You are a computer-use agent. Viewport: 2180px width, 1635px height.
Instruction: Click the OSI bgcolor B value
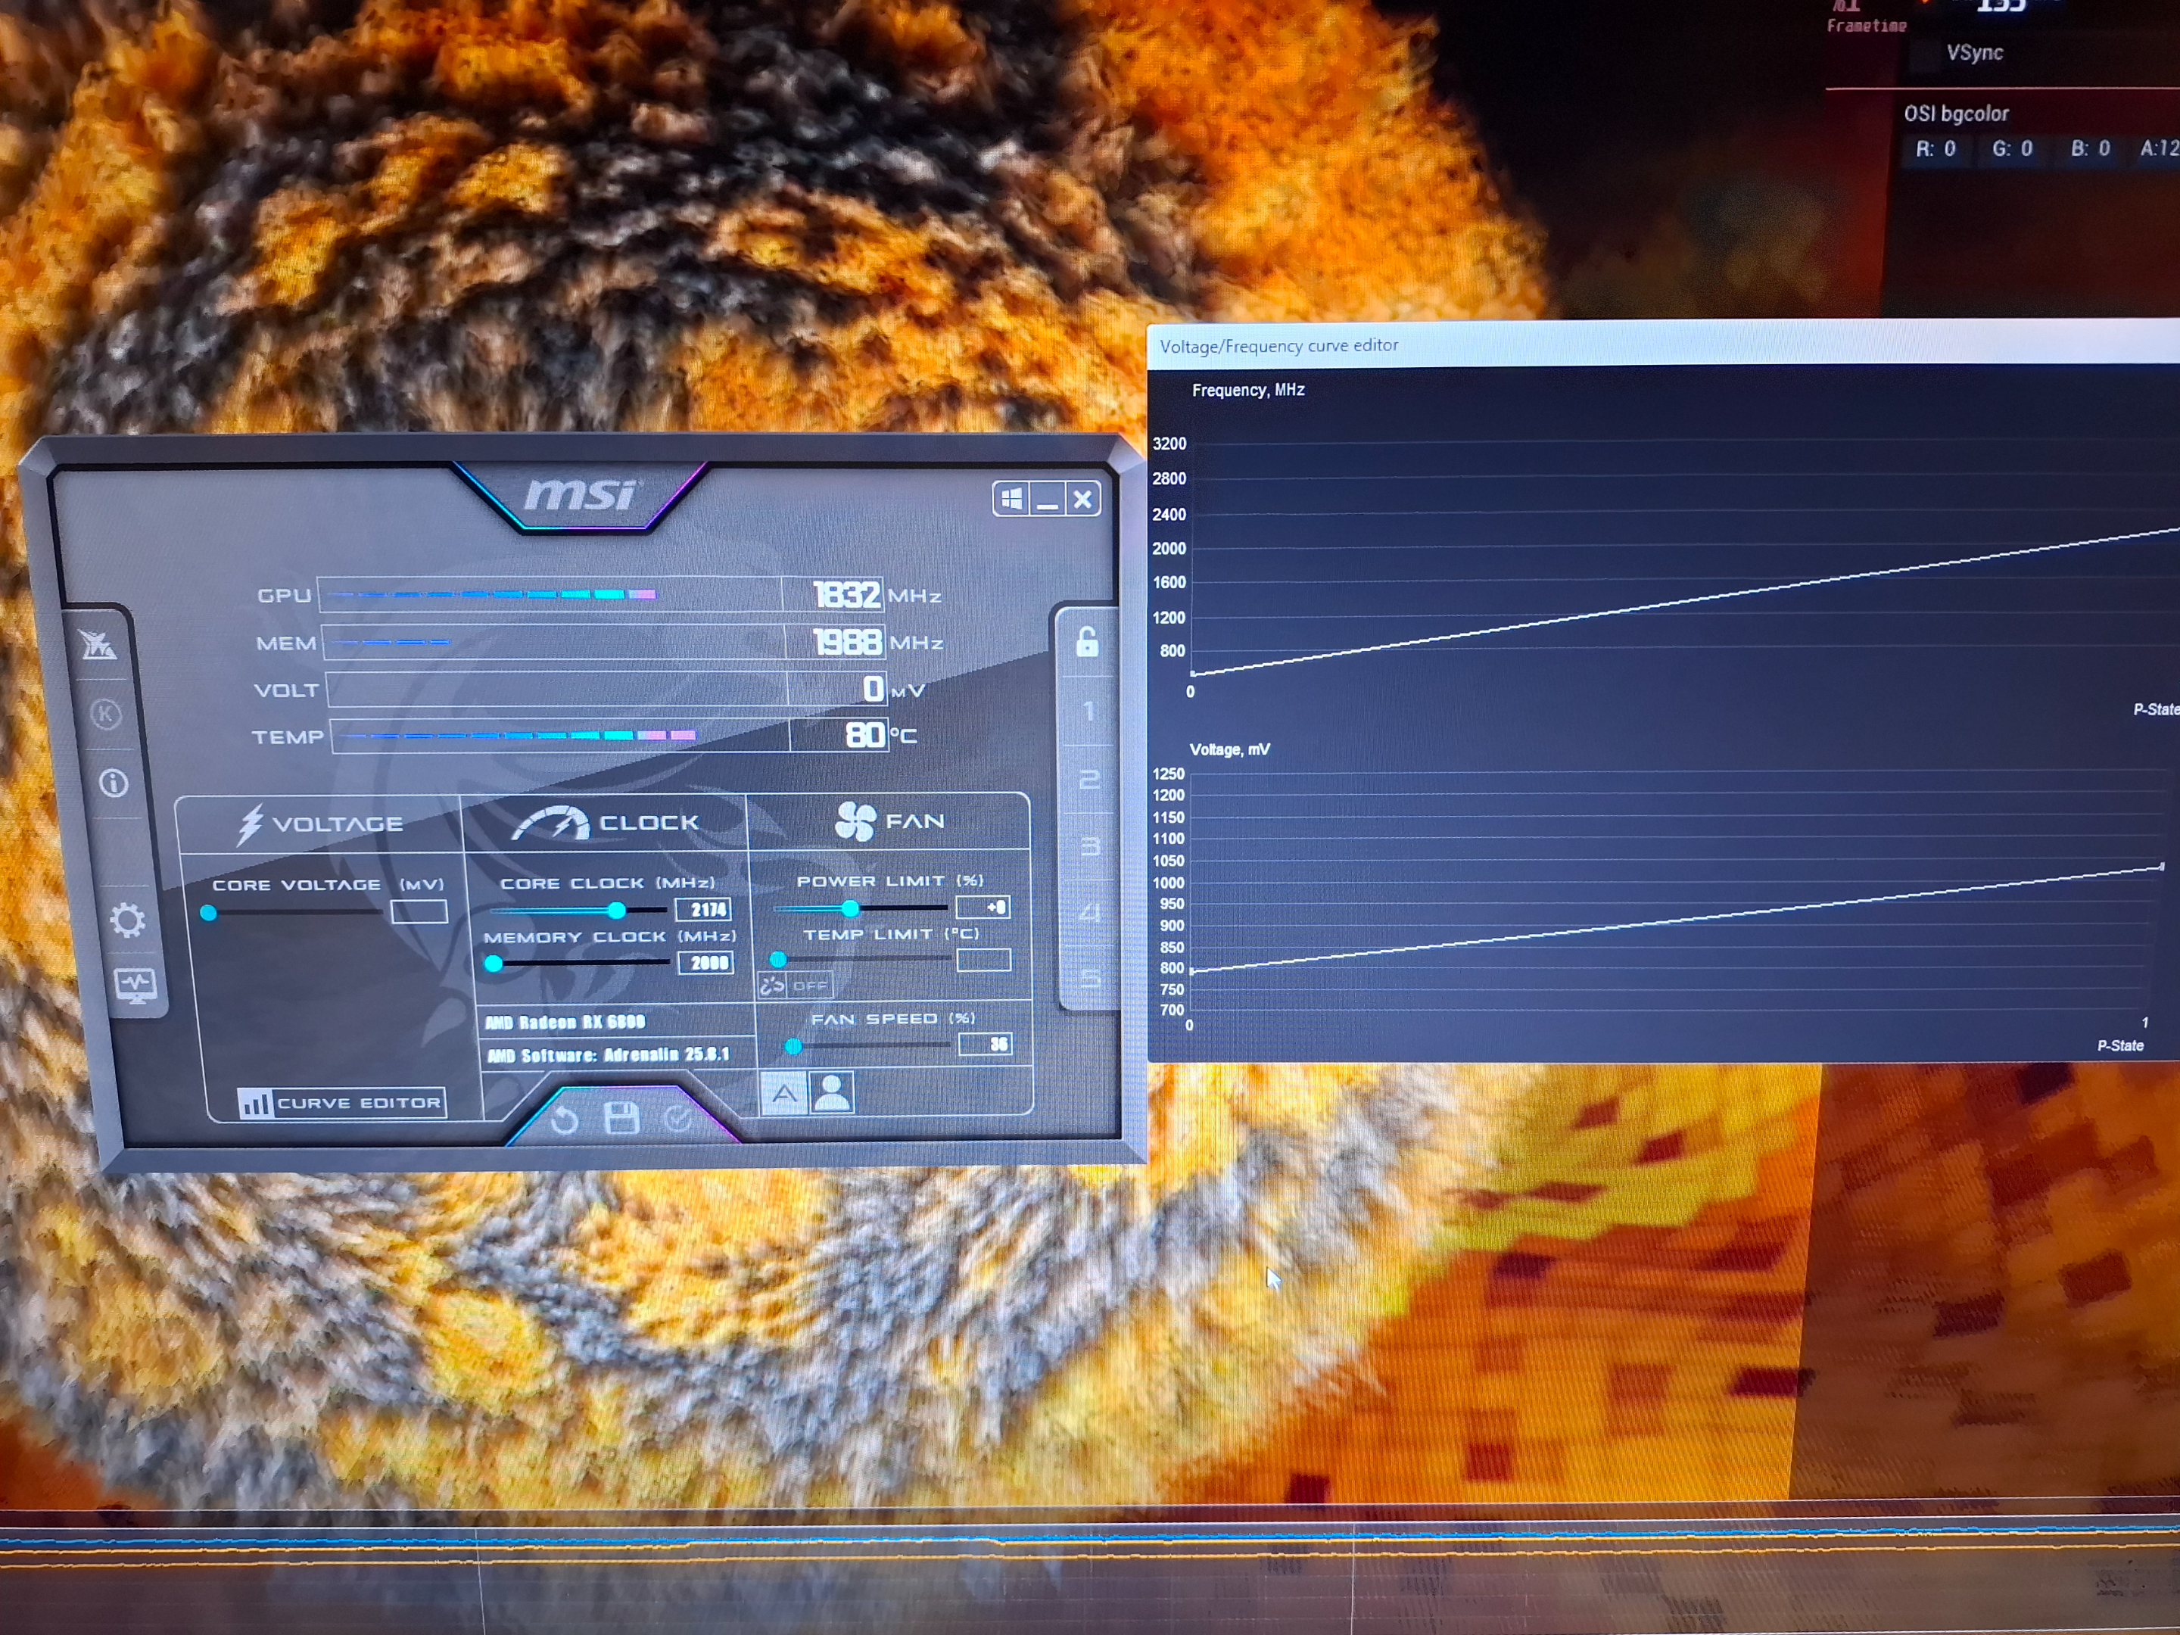coord(2091,149)
